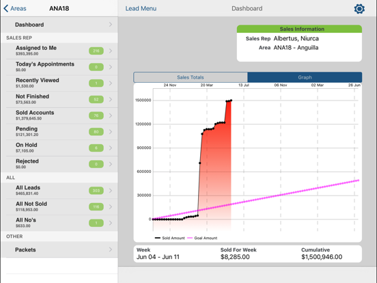Tap the 80 badge on Pending
This screenshot has width=377, height=283.
point(96,132)
